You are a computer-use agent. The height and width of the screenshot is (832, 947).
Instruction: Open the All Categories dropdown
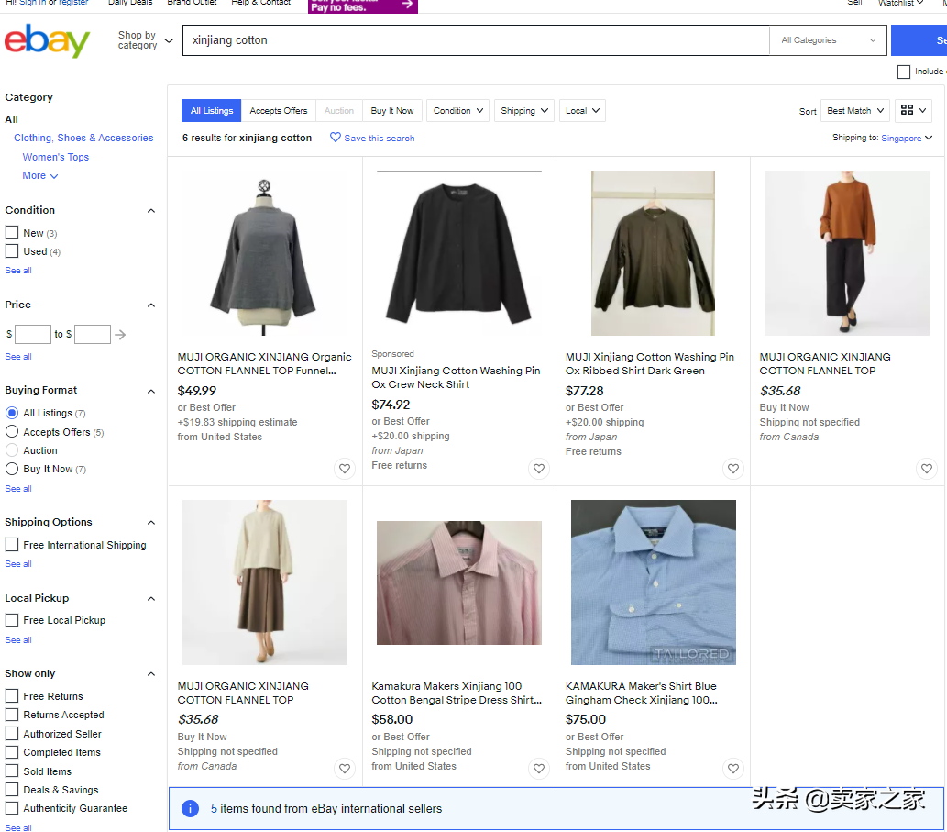coord(827,40)
